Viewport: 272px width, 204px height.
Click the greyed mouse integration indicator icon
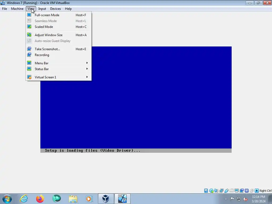click(252, 191)
